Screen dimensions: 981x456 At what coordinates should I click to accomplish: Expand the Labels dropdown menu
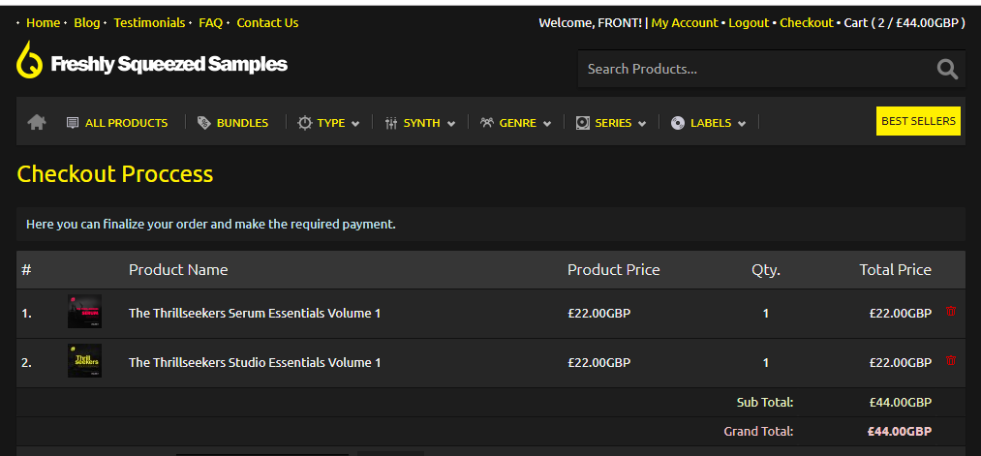pos(709,123)
